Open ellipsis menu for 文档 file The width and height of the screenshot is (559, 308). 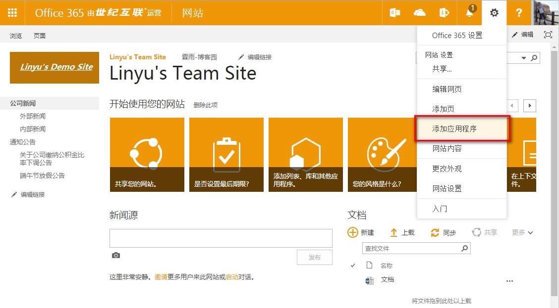pos(509,281)
